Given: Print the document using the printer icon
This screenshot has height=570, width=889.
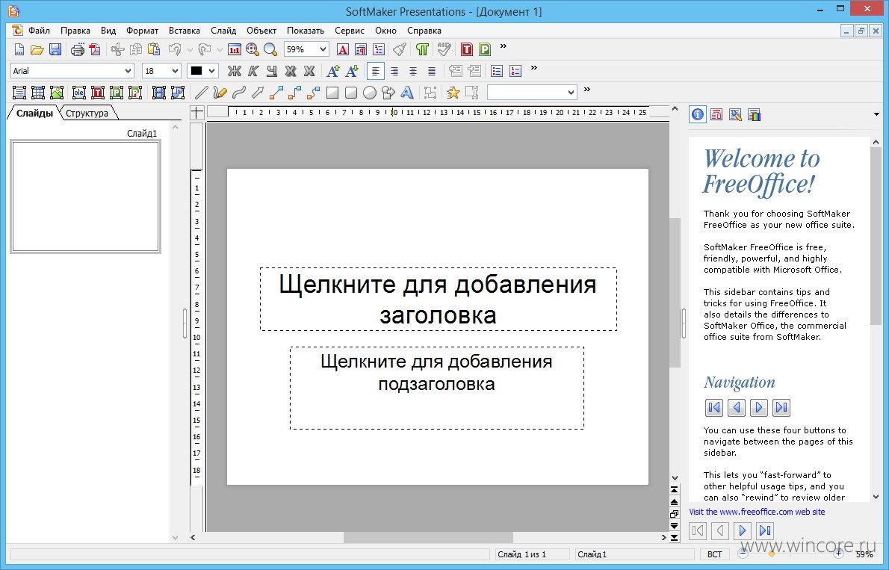Looking at the screenshot, I should (x=77, y=50).
